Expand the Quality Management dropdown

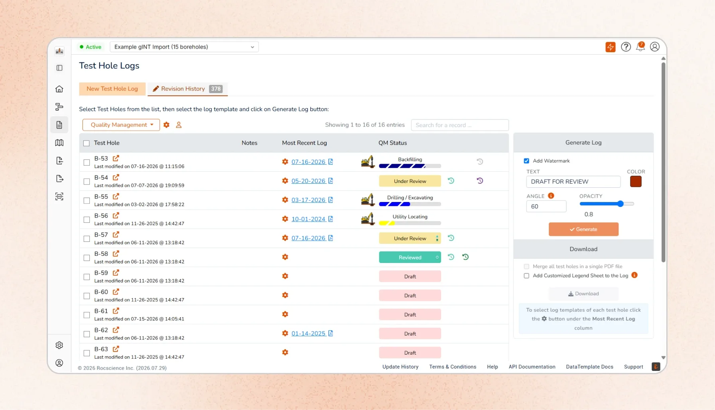click(x=121, y=125)
